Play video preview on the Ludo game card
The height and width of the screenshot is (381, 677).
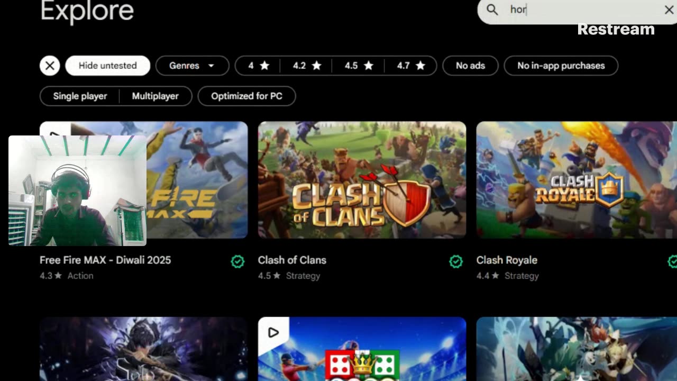pos(273,332)
